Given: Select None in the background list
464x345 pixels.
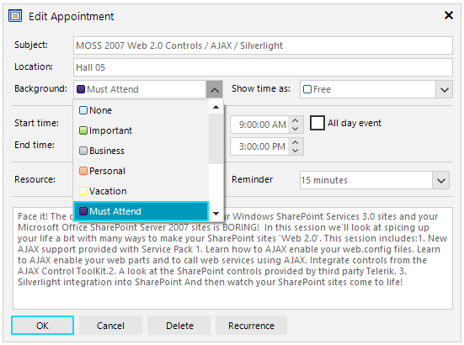Looking at the screenshot, I should click(141, 110).
